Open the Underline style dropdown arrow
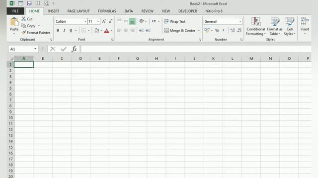The height and width of the screenshot is (178, 318). coord(76,31)
